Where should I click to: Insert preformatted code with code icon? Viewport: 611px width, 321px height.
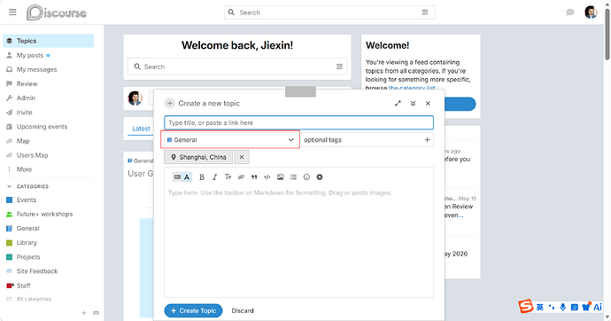[267, 177]
